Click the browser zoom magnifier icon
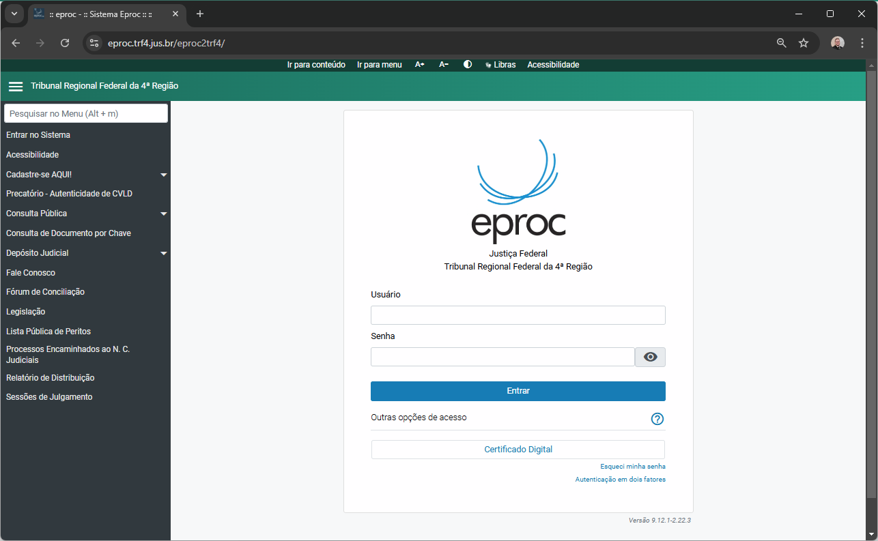This screenshot has height=541, width=878. [x=782, y=43]
